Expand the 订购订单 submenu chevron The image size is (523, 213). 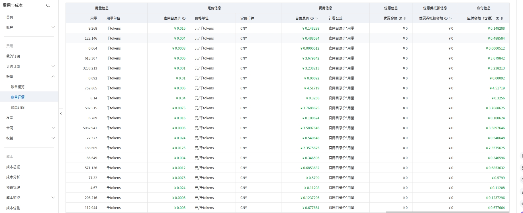click(53, 66)
